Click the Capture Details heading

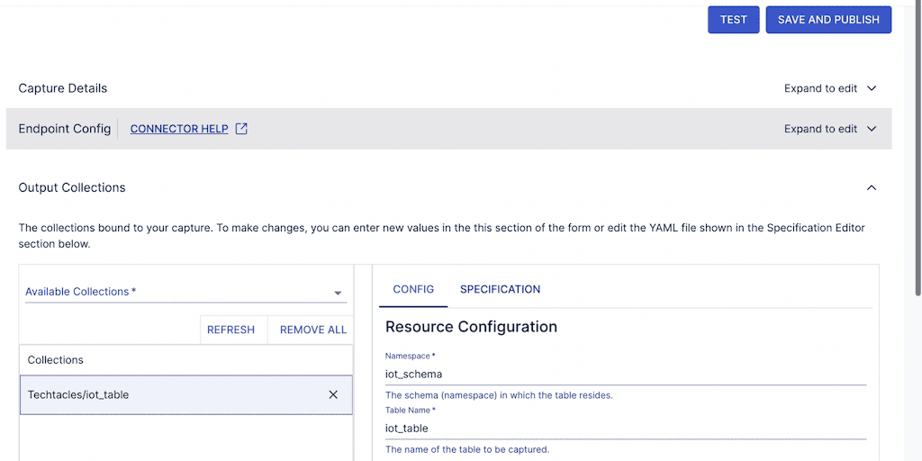click(63, 88)
